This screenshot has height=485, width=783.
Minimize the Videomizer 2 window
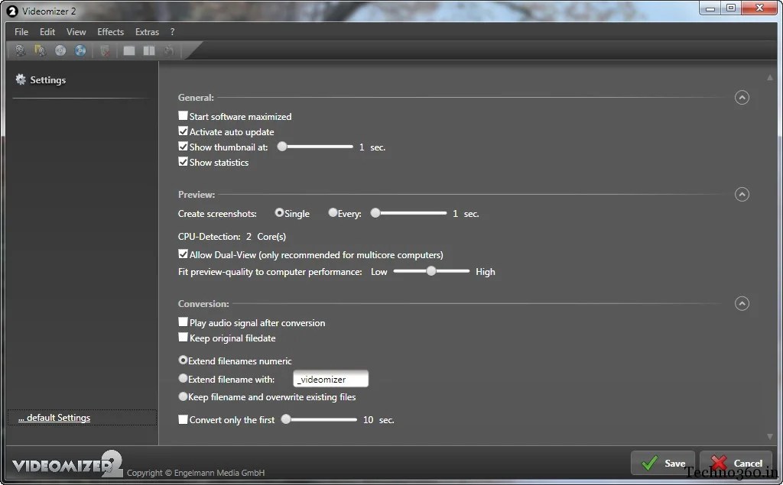pos(710,8)
